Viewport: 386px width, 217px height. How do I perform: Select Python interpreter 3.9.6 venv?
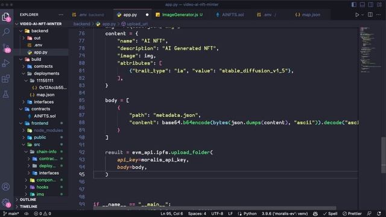(x=285, y=213)
